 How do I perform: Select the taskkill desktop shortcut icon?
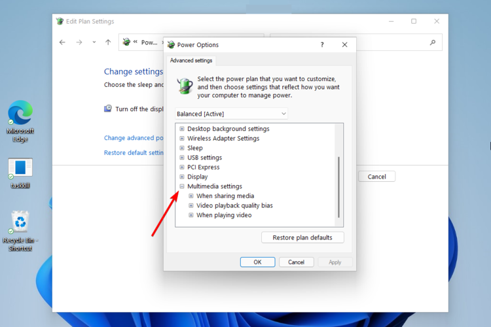(20, 173)
